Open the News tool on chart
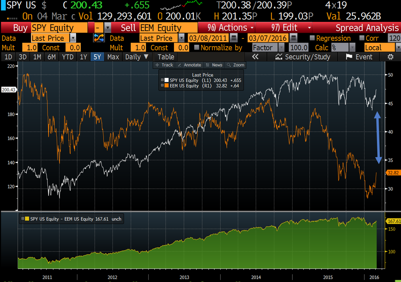The width and height of the screenshot is (401, 282). tap(214, 65)
